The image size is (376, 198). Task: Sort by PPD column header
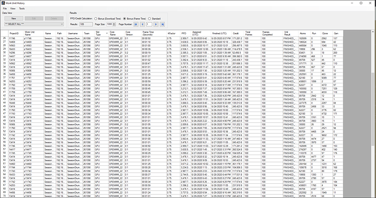(x=186, y=33)
